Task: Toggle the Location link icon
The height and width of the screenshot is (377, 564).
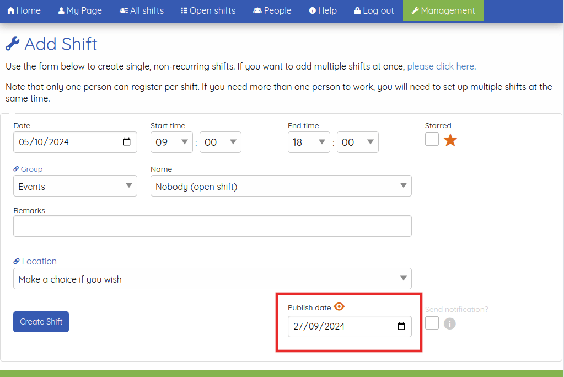Action: (15, 261)
